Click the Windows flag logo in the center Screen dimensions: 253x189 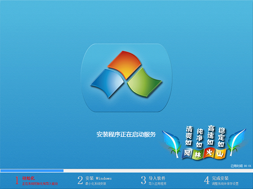[126, 74]
